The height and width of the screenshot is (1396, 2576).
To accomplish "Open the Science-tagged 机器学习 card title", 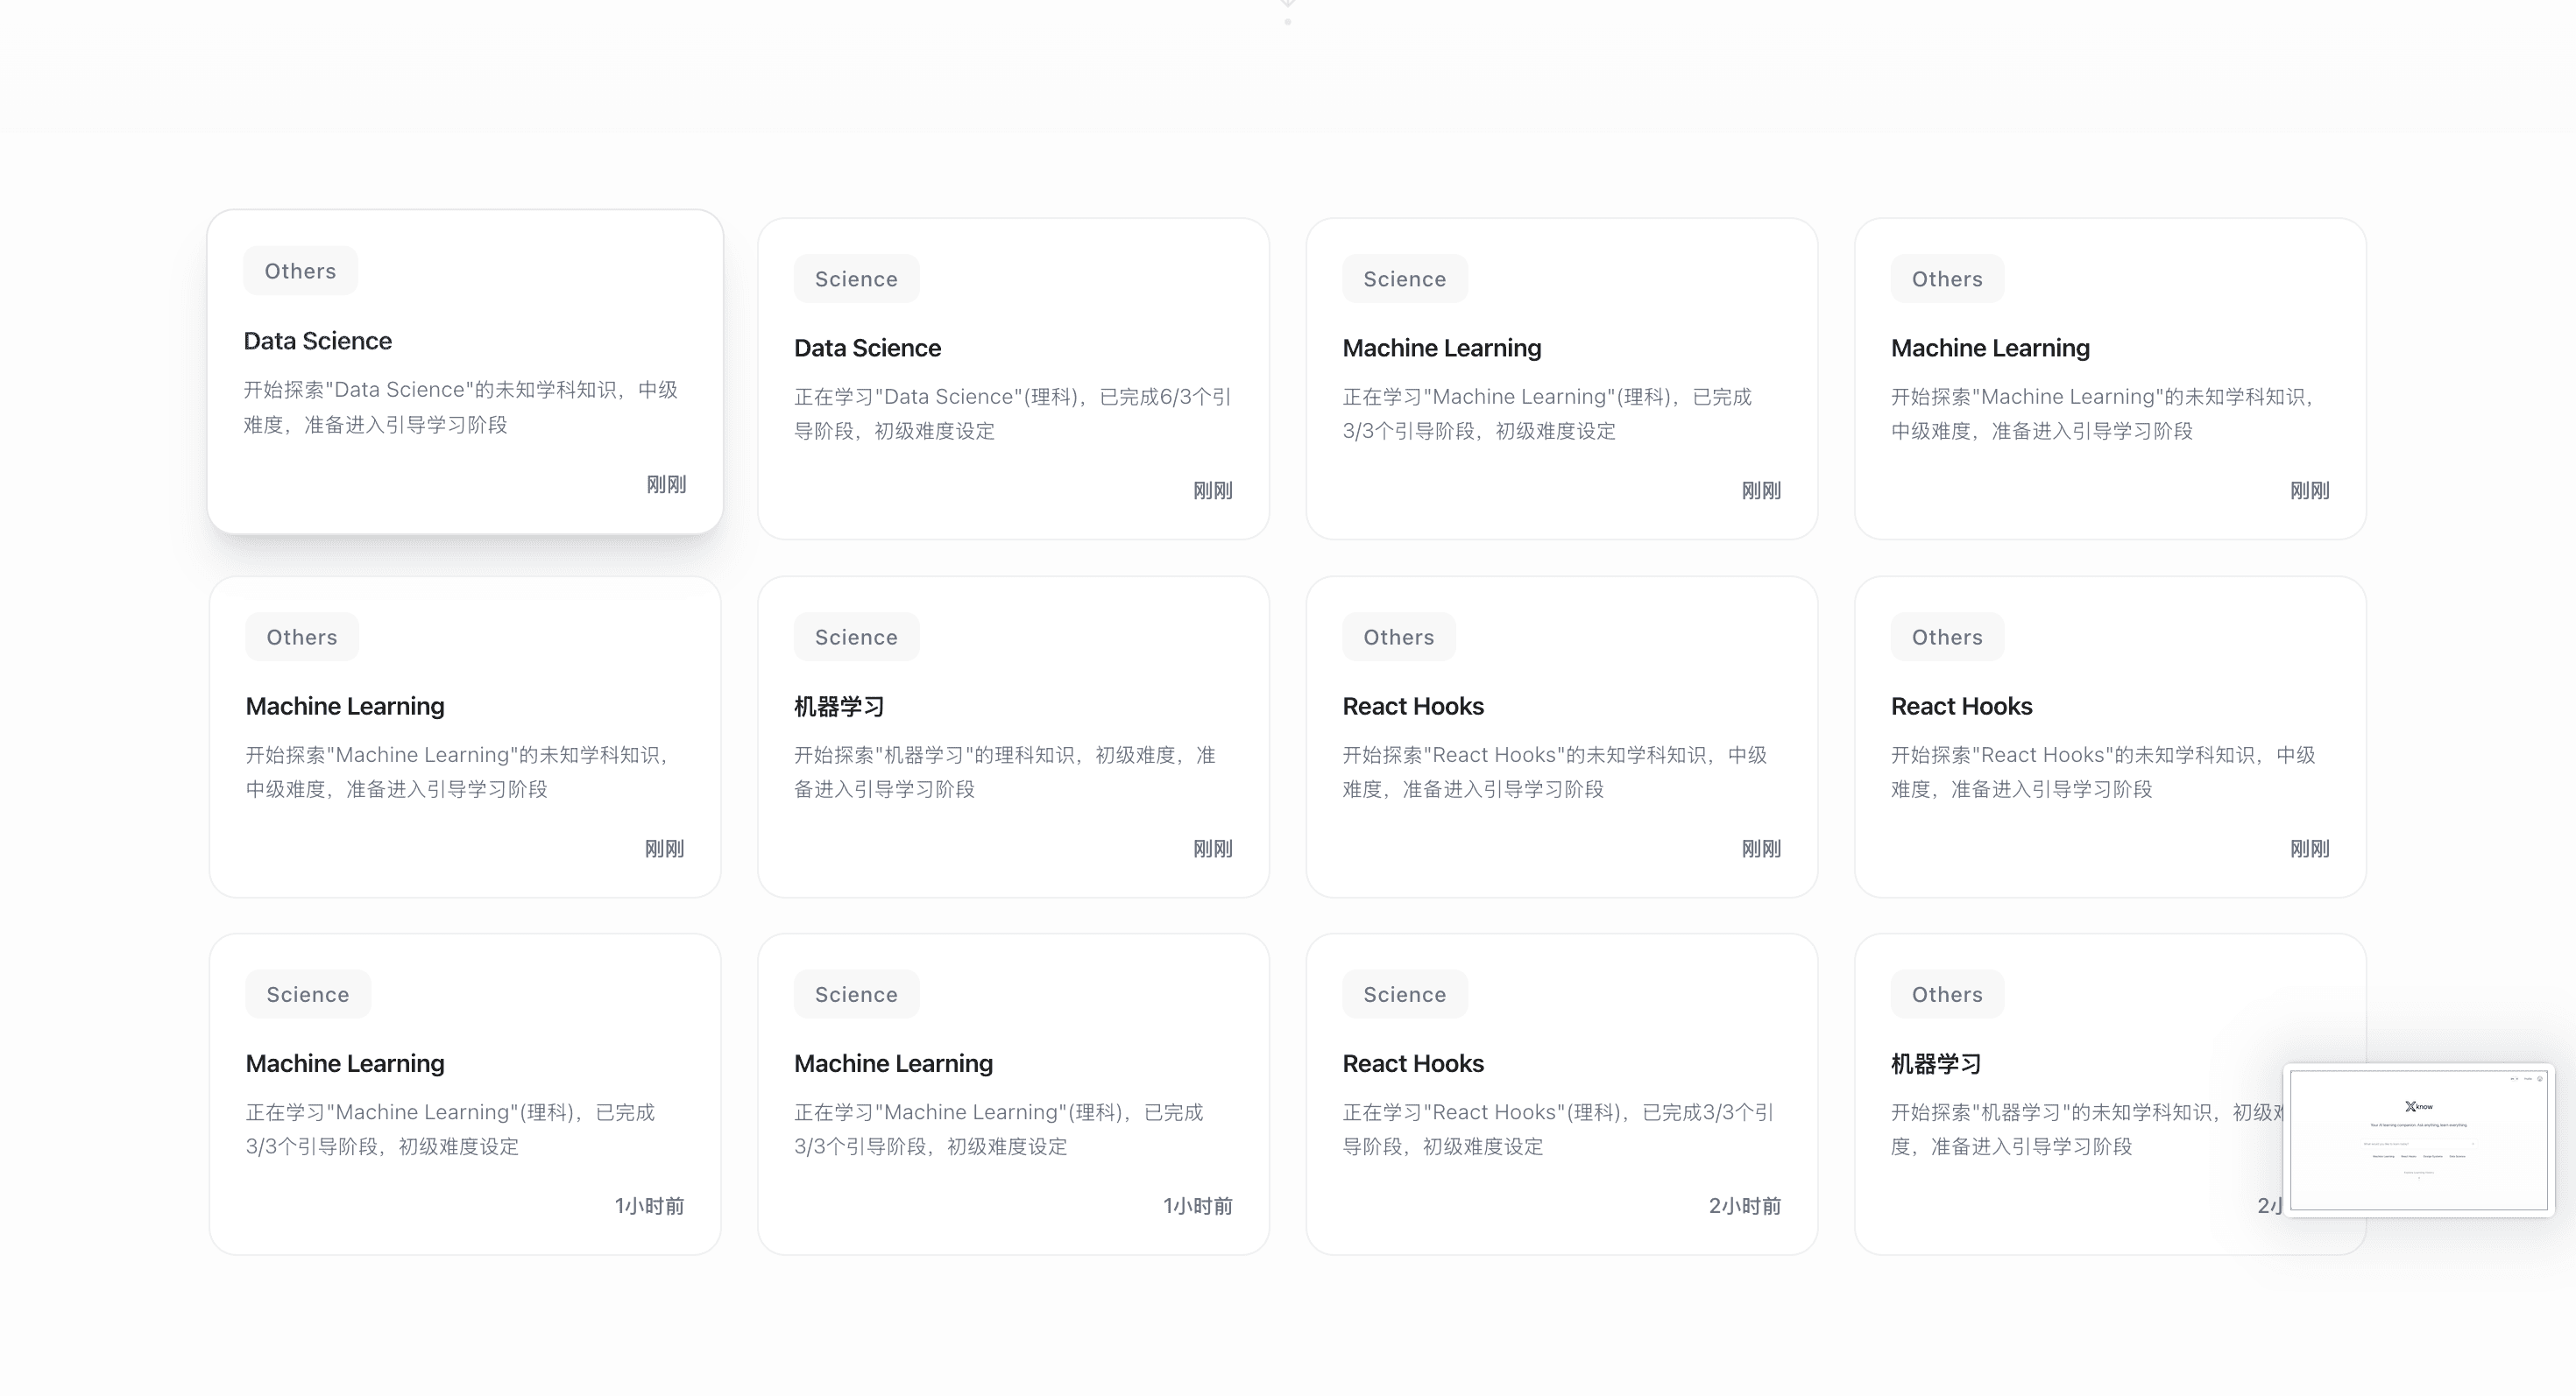I will pos(839,707).
